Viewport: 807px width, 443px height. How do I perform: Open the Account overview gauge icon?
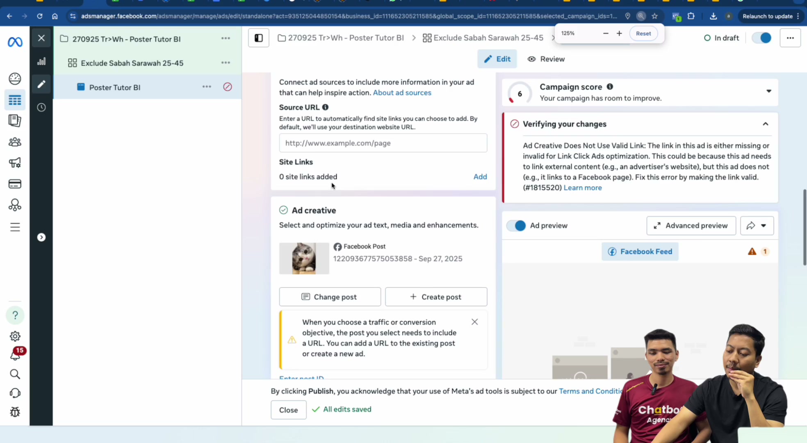click(15, 78)
